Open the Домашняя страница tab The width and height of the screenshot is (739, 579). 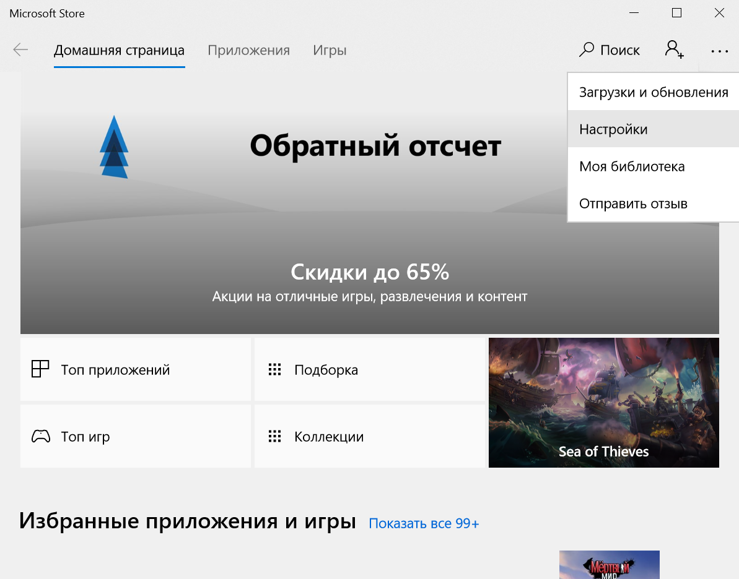pos(119,50)
